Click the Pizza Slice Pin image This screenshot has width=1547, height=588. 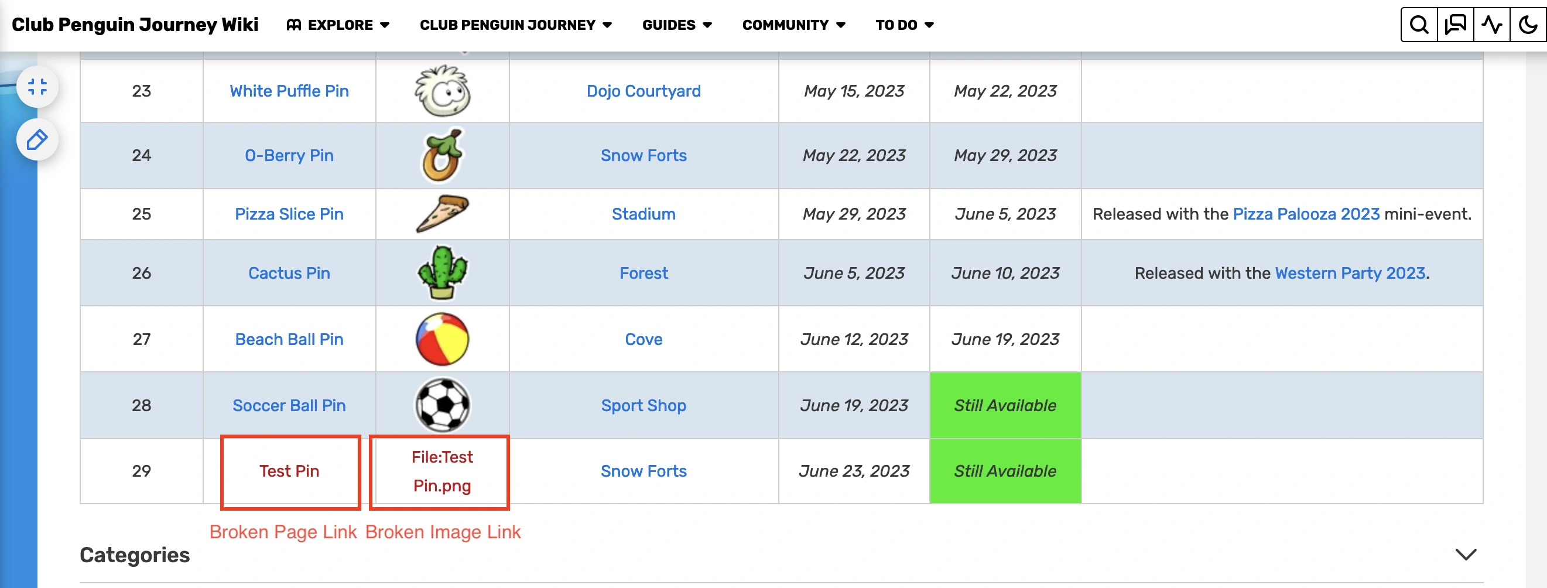(443, 214)
